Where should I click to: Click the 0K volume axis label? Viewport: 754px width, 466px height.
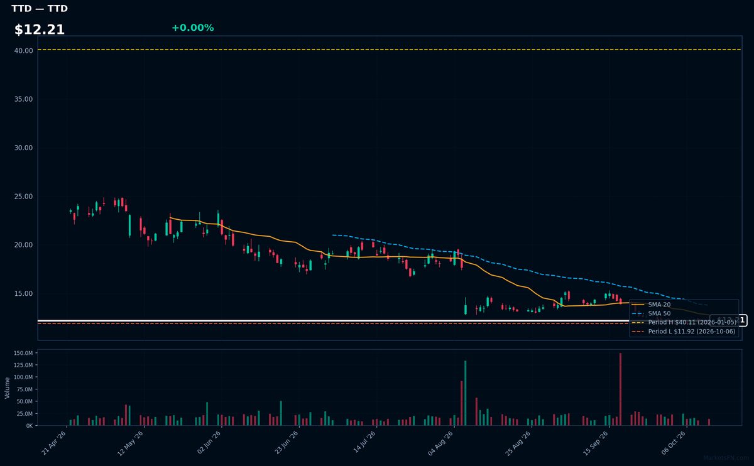point(29,425)
